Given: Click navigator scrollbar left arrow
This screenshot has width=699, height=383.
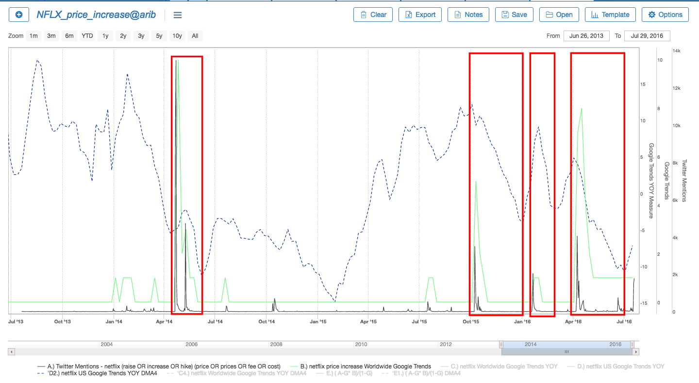Looking at the screenshot, I should point(12,351).
